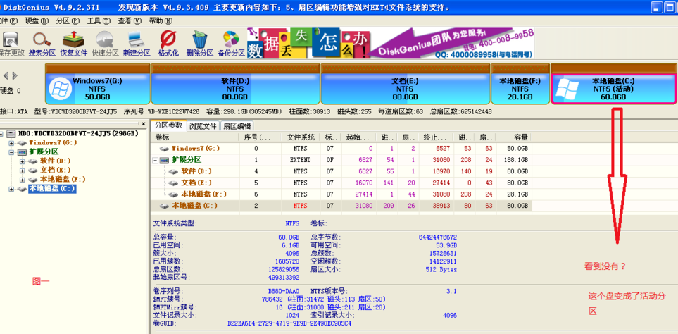Click the Format (格式化) red icon
Viewport: 678px width, 334px height.
(x=168, y=39)
